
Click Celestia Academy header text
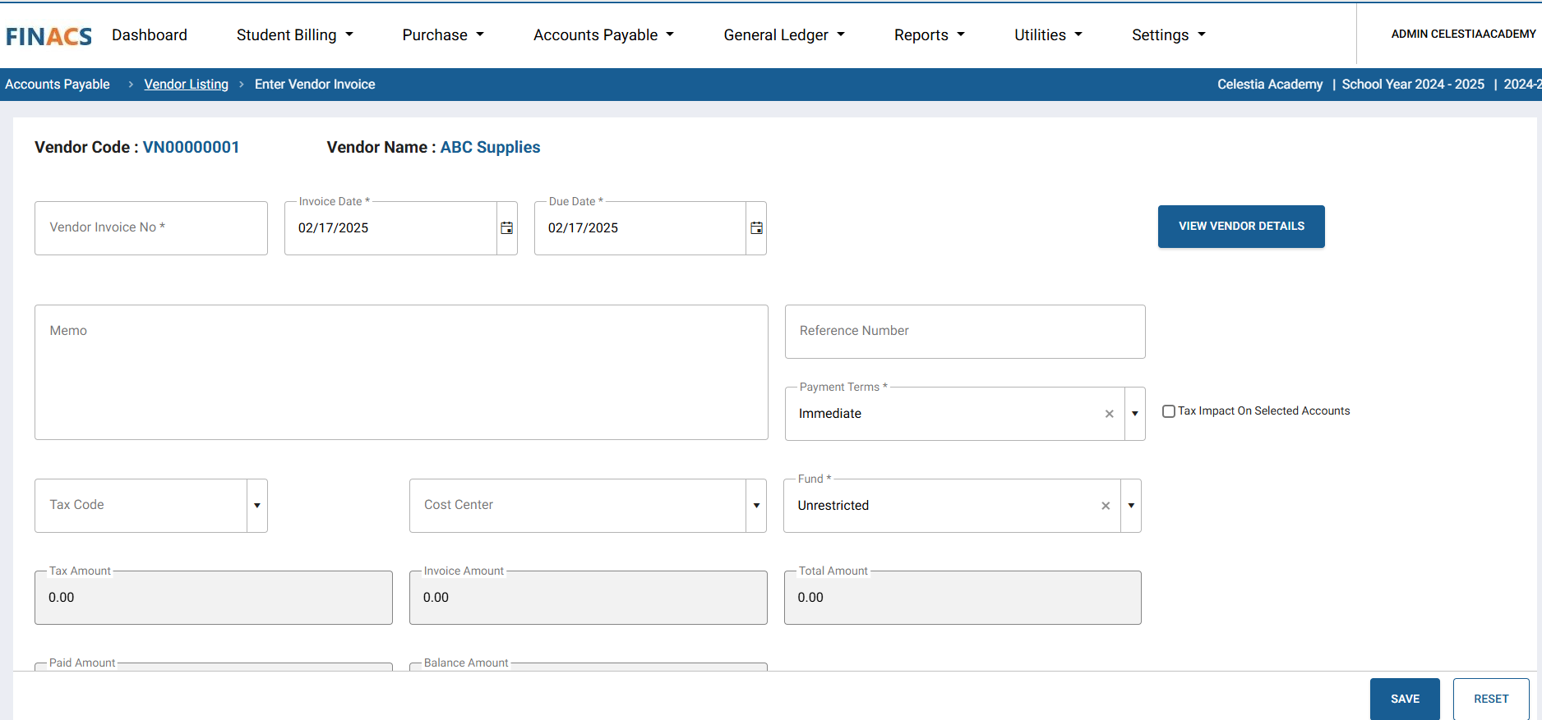(1270, 85)
